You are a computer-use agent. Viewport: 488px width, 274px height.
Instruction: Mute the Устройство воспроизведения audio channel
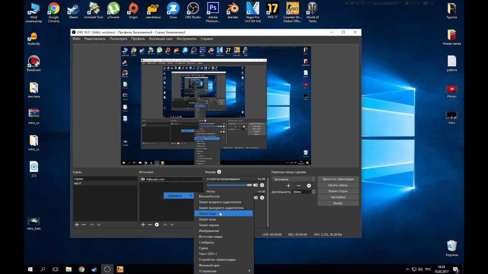[x=255, y=185]
